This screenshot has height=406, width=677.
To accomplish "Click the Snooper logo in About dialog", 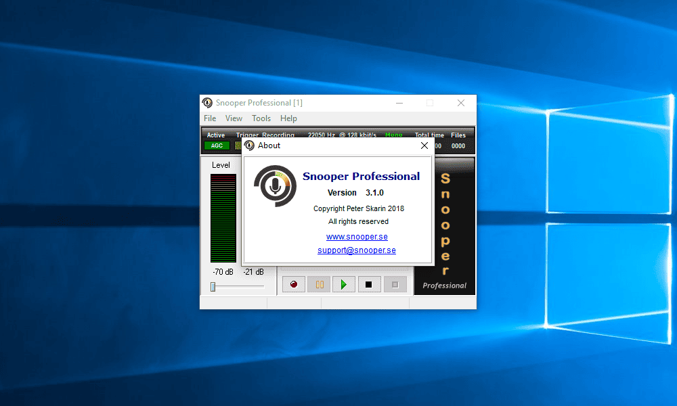I will pyautogui.click(x=276, y=186).
